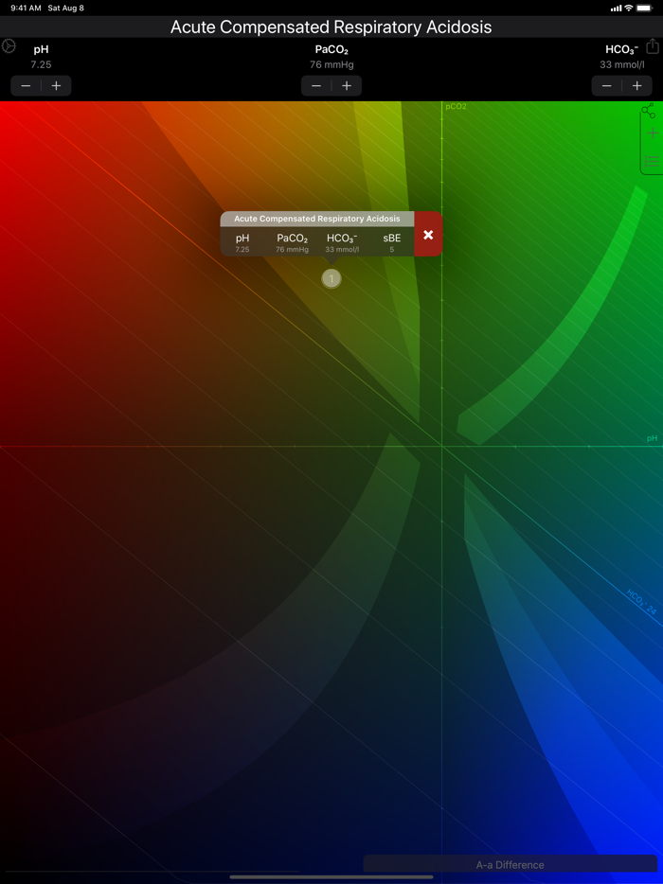Add a new point with side-panel plus icon
This screenshot has width=663, height=884.
click(x=653, y=133)
